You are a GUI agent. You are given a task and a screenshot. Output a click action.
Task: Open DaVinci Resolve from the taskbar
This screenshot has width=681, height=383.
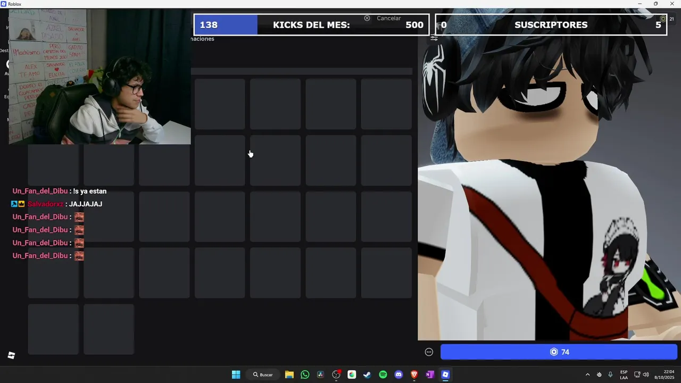[320, 374]
